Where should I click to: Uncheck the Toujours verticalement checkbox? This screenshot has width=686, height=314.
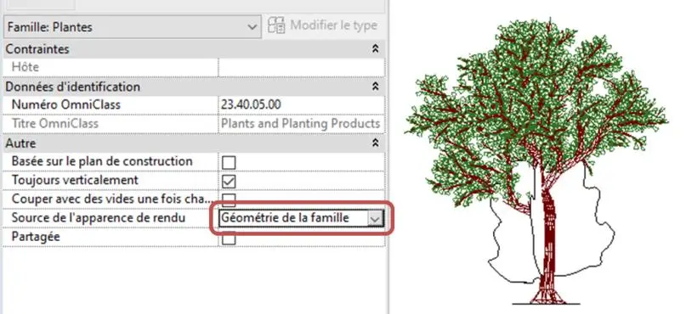tap(229, 182)
